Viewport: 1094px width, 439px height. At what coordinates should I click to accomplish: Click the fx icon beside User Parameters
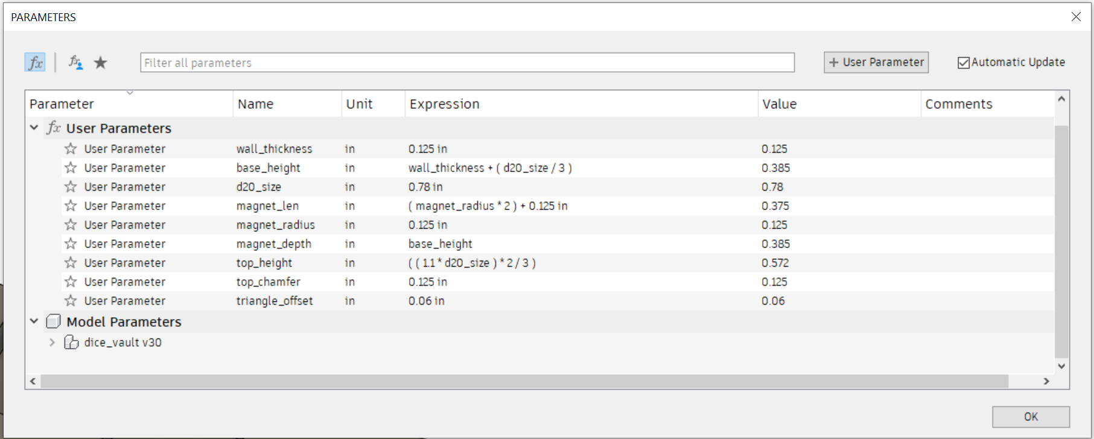click(54, 128)
